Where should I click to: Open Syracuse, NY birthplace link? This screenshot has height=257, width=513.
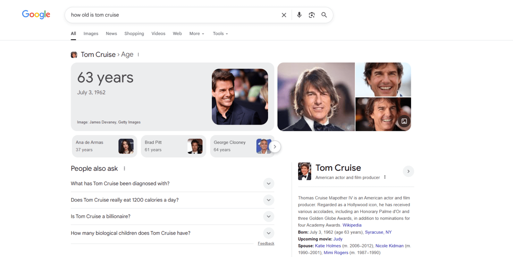tap(378, 232)
